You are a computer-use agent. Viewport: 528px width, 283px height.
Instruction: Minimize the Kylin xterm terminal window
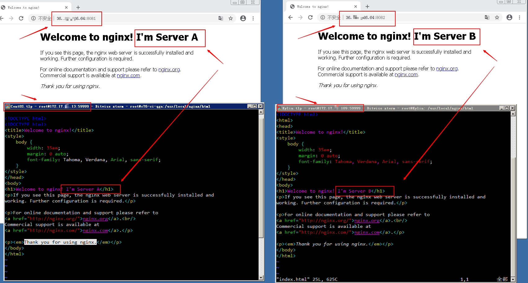tap(502, 108)
